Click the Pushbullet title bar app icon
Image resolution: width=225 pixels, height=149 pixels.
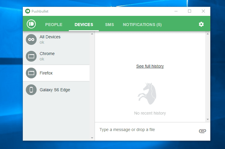pos(28,11)
